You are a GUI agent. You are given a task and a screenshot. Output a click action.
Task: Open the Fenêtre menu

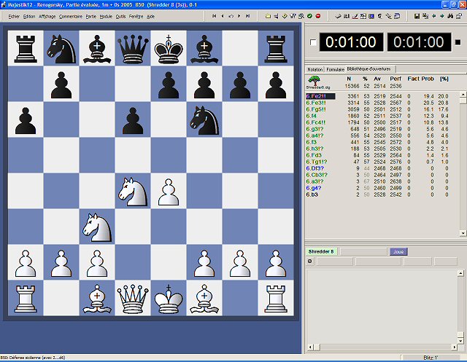click(136, 15)
